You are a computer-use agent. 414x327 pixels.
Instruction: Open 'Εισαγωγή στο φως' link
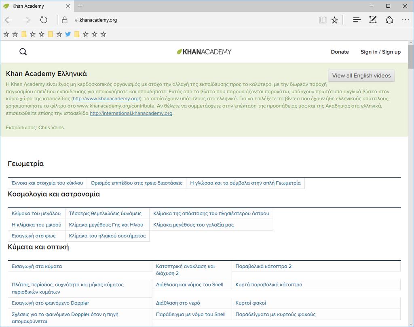point(34,236)
